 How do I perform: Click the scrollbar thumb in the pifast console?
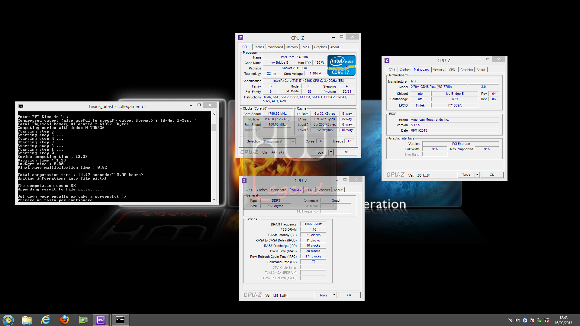(214, 127)
